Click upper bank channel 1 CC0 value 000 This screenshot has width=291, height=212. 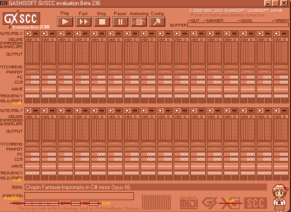tap(32, 82)
